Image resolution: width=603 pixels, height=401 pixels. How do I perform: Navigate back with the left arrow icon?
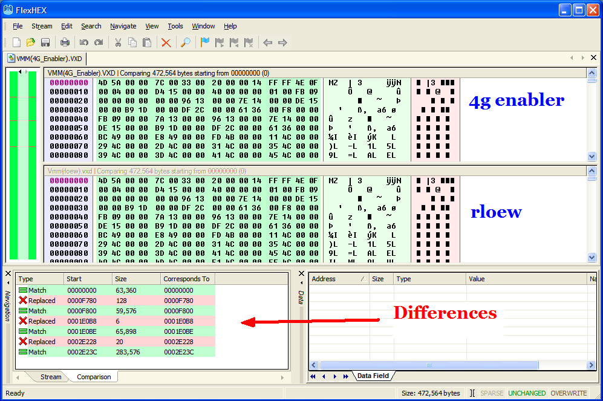coord(268,42)
